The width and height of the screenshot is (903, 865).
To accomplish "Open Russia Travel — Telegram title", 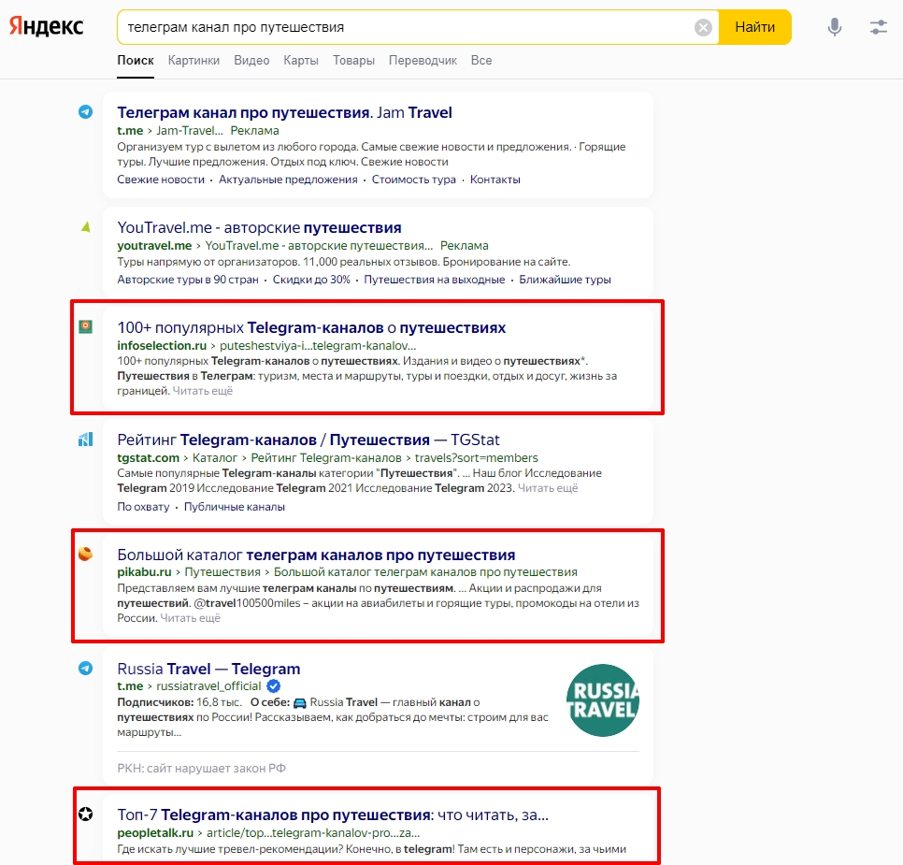I will coord(208,669).
